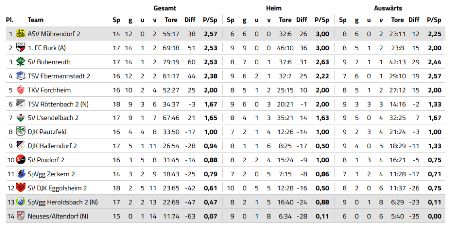Click the TSV Ebermannstadt 2 club logo
This screenshot has height=226, width=449.
point(21,76)
